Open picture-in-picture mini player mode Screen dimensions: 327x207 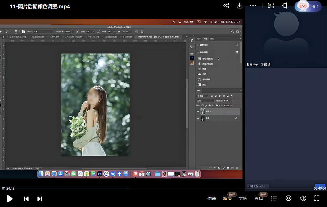click(271, 5)
